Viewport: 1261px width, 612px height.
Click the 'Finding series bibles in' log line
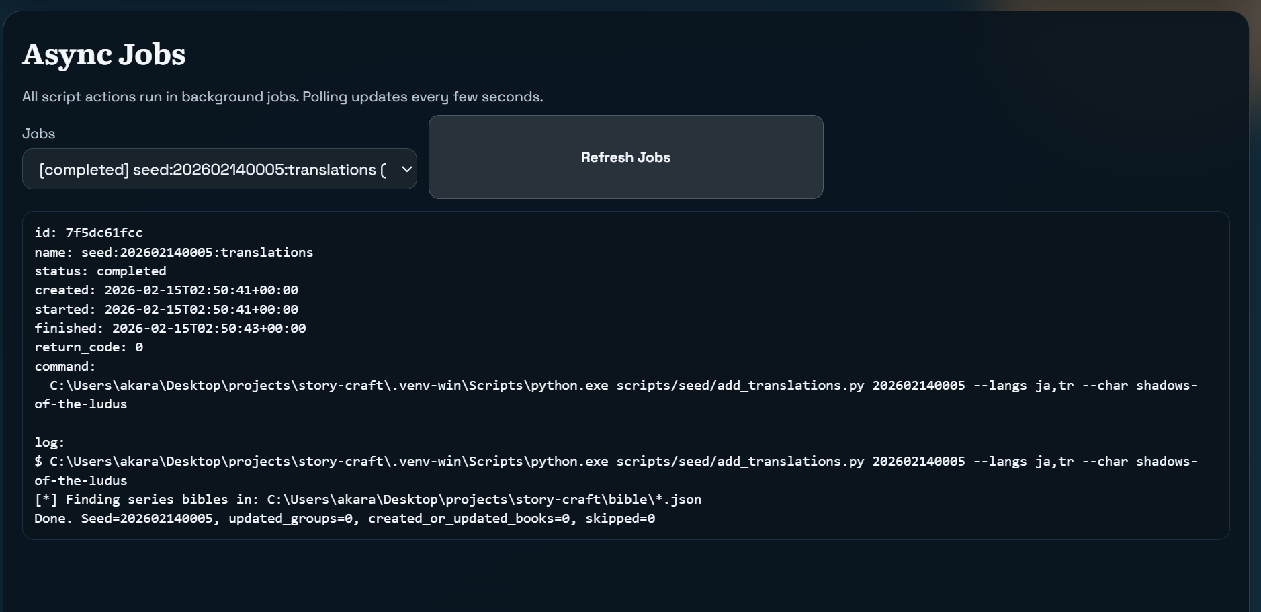pos(368,499)
